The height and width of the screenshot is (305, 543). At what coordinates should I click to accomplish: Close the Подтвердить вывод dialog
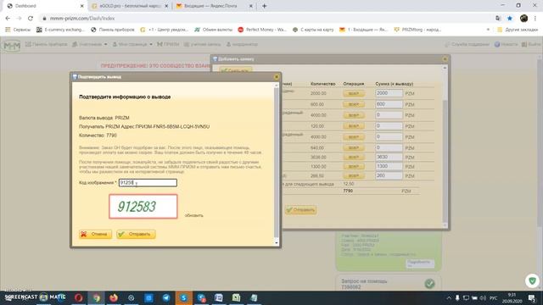277,77
